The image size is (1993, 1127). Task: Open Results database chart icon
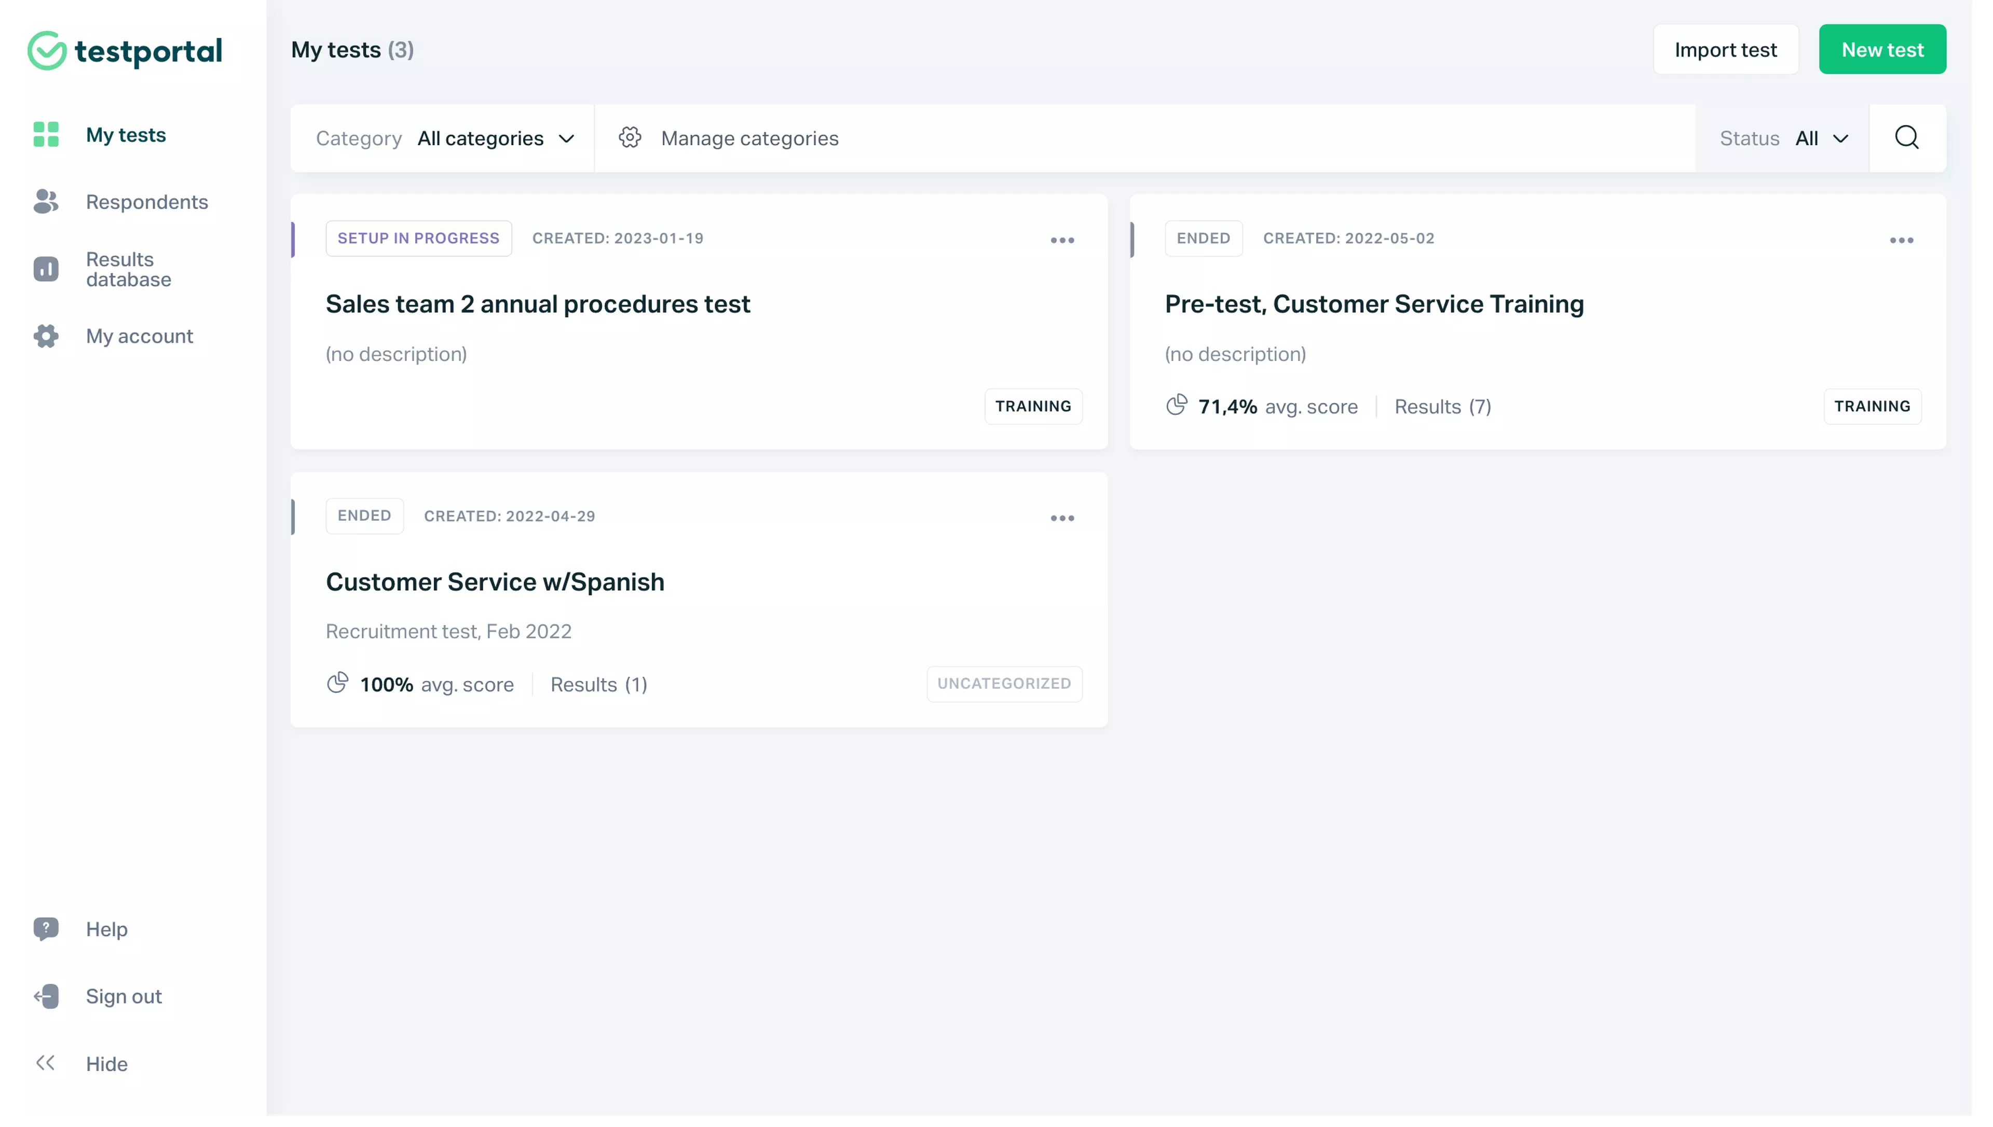click(x=47, y=269)
